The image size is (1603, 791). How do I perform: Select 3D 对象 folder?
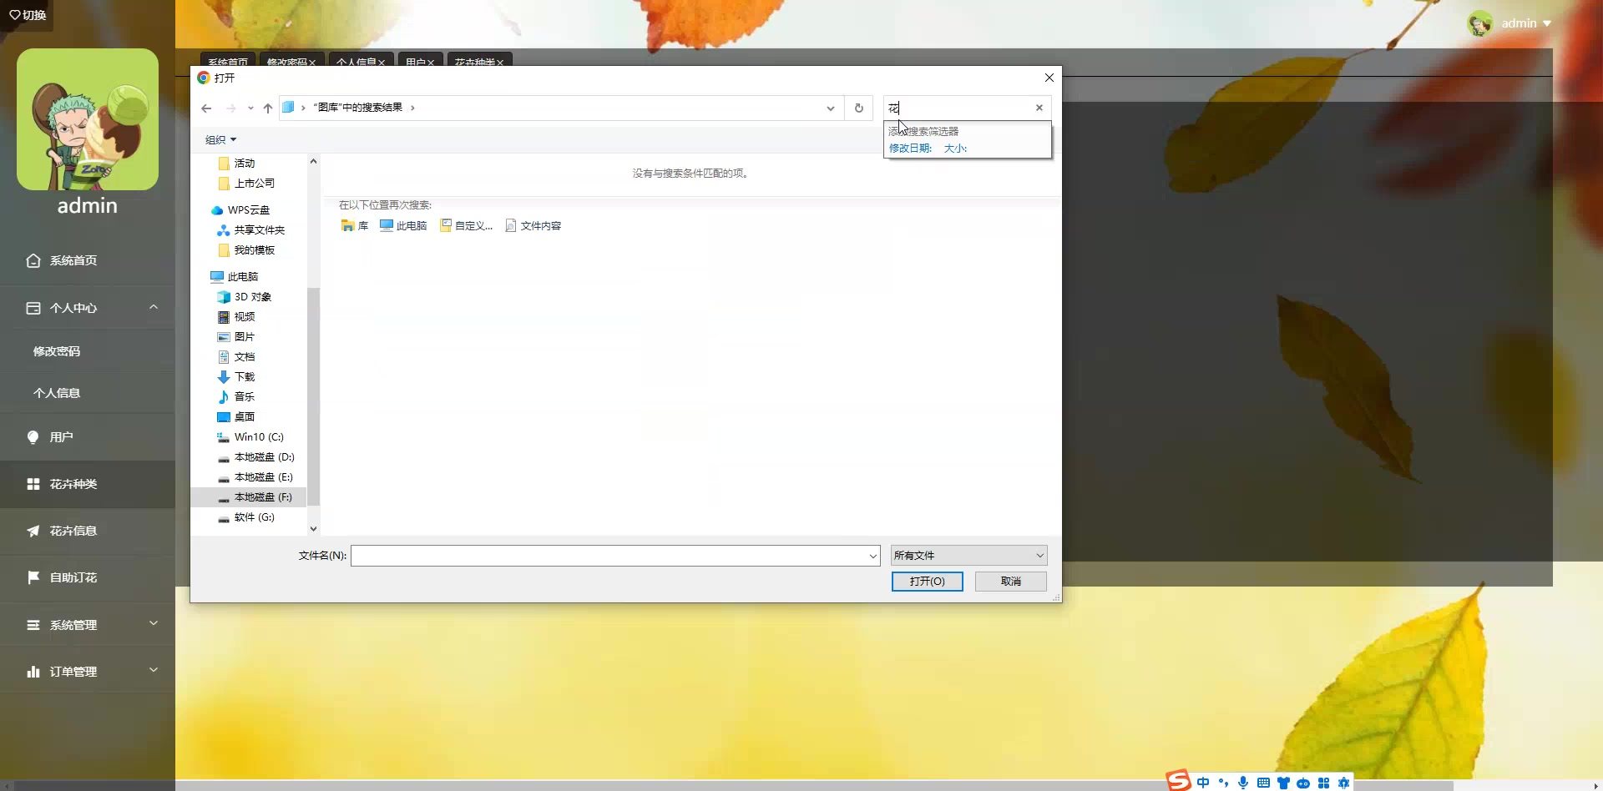(x=244, y=297)
